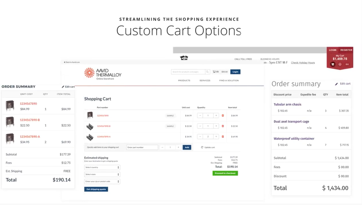
Task: Increase quantity in the quick add row
Action: (x=178, y=147)
